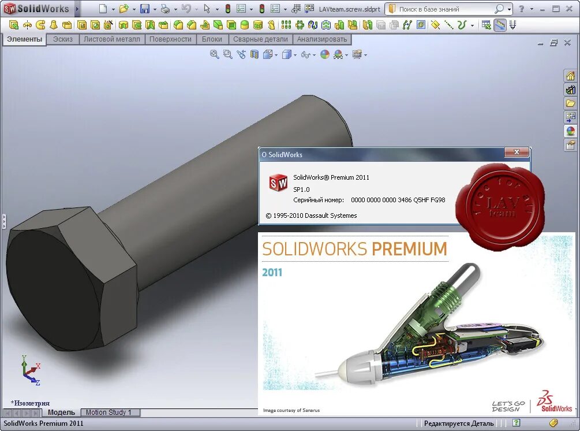Click the Zoom to Area icon
This screenshot has height=431, width=580.
[x=227, y=54]
